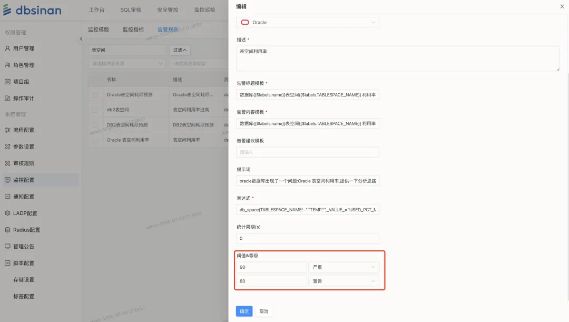This screenshot has width=569, height=322.
Task: Toggle the table header select-all checkbox
Action: click(95, 80)
